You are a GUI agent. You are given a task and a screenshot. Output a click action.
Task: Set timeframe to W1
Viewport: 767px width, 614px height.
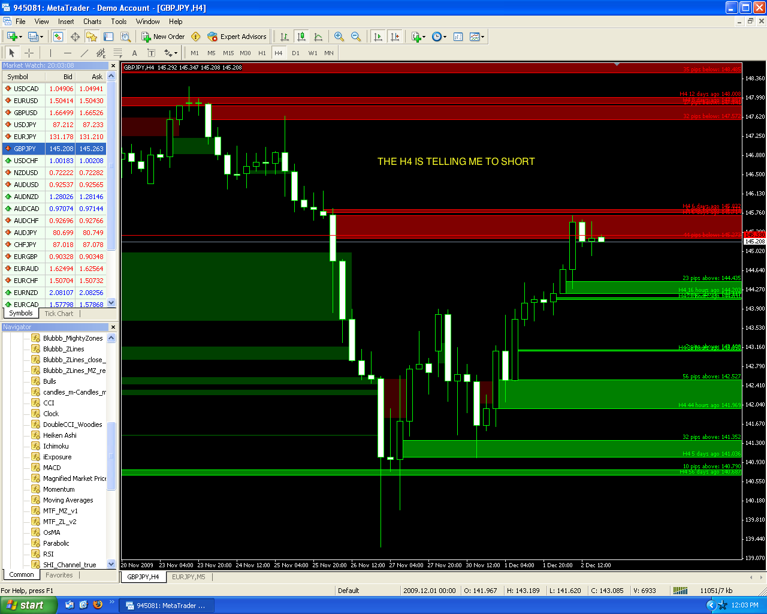tap(313, 53)
